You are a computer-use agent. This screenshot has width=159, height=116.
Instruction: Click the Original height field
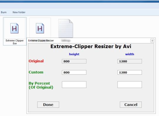pos(74,61)
